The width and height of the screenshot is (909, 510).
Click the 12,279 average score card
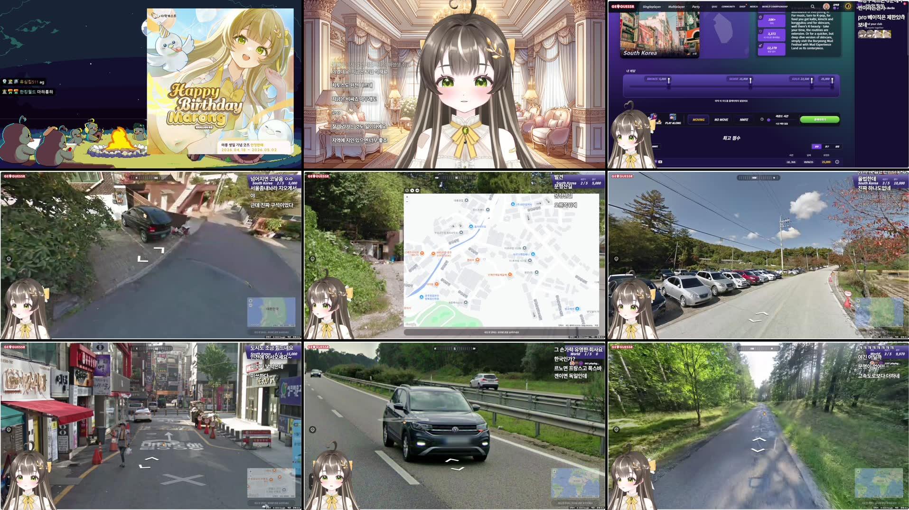coord(771,48)
